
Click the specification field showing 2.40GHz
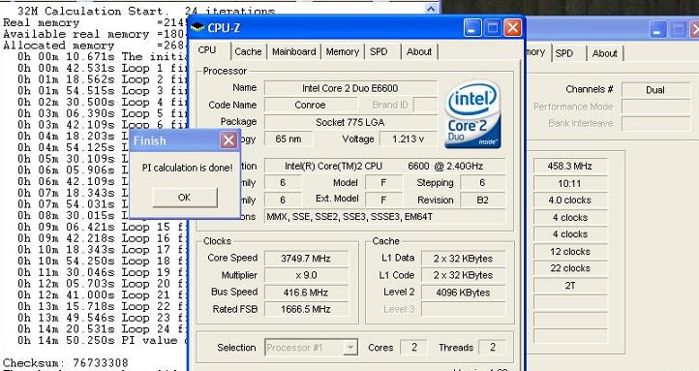click(384, 166)
